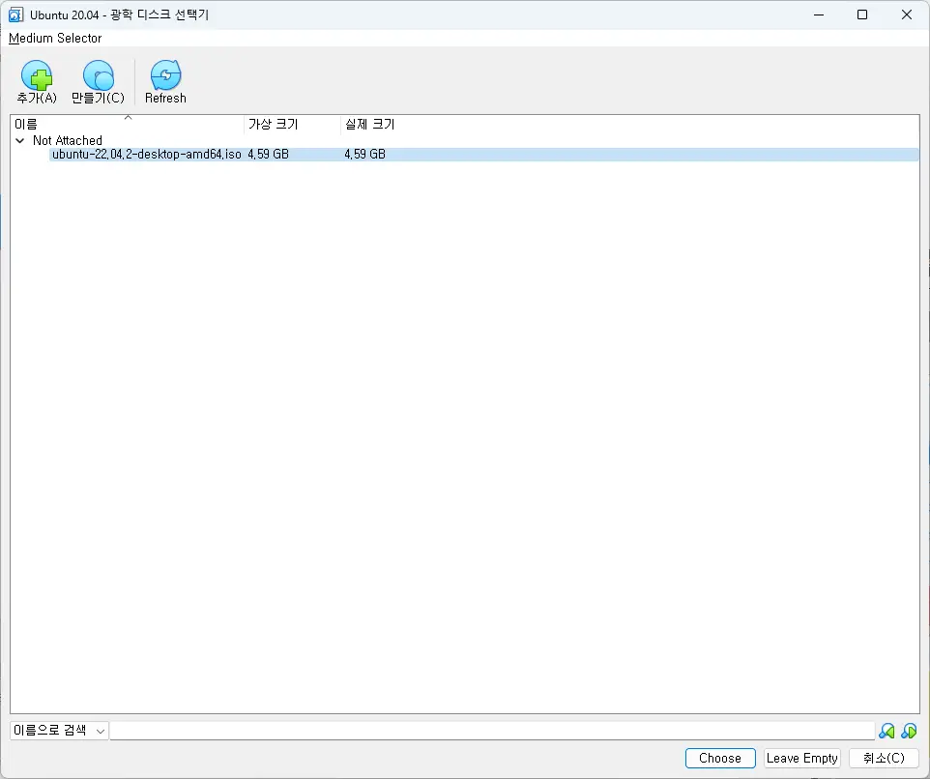This screenshot has width=930, height=779.
Task: Collapse the Not Attached group
Action: (20, 140)
